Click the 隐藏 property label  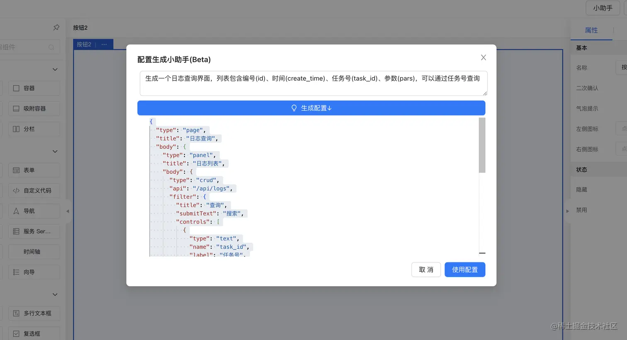point(582,190)
